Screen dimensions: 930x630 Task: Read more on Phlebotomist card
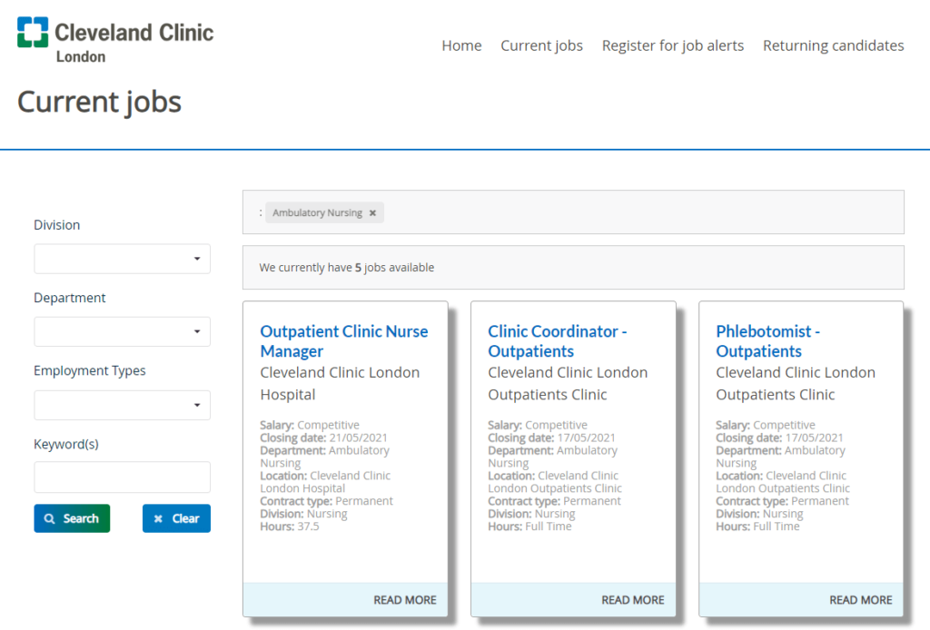pyautogui.click(x=860, y=600)
